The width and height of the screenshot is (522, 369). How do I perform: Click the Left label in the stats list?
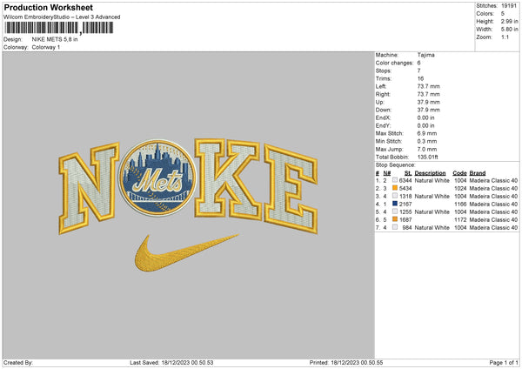tap(381, 86)
